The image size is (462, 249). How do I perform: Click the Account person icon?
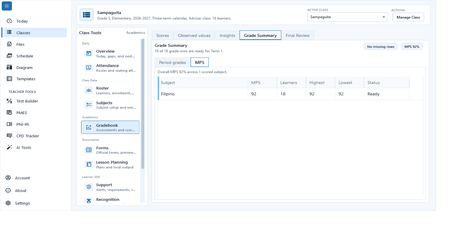click(x=8, y=178)
